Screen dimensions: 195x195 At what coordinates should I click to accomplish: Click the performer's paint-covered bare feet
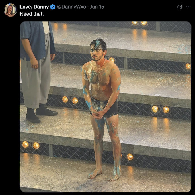pos(105,174)
